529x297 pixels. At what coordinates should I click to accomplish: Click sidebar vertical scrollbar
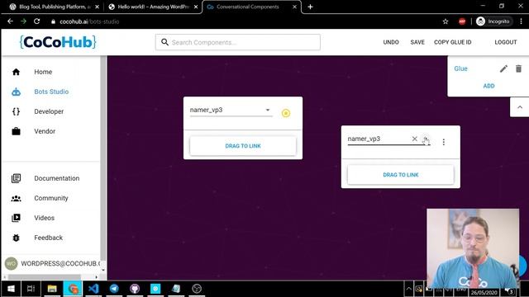click(x=103, y=162)
